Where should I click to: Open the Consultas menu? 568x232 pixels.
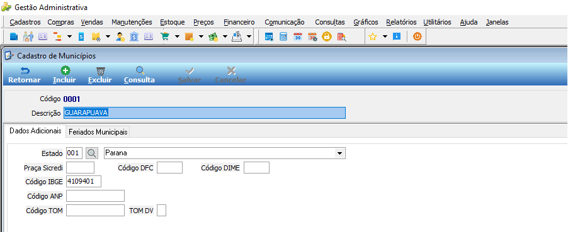329,22
